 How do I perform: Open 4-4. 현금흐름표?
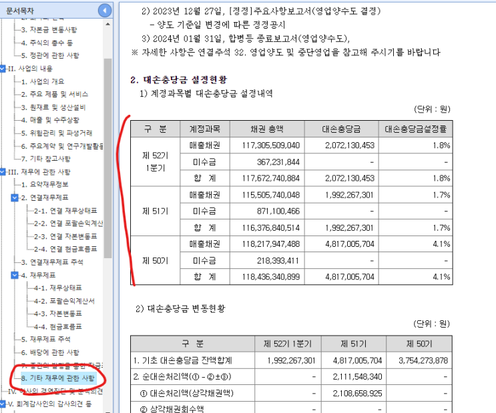click(x=58, y=327)
